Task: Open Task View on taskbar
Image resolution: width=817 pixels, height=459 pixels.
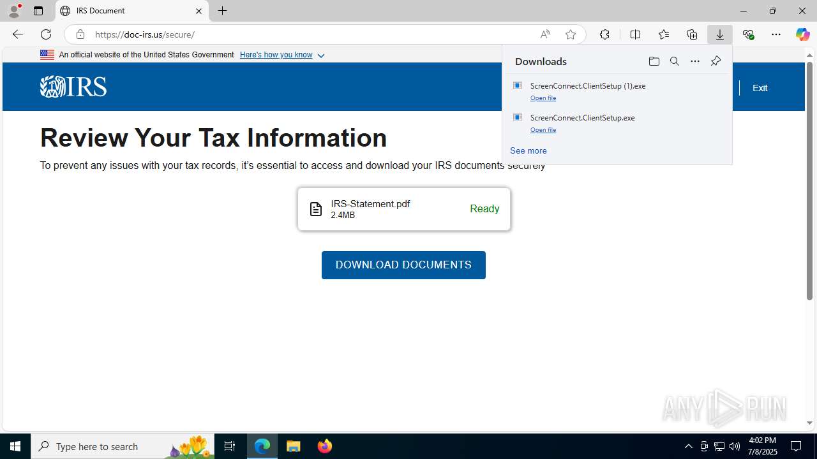Action: [230, 446]
